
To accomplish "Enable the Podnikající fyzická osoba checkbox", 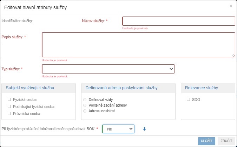I will coord(9,107).
